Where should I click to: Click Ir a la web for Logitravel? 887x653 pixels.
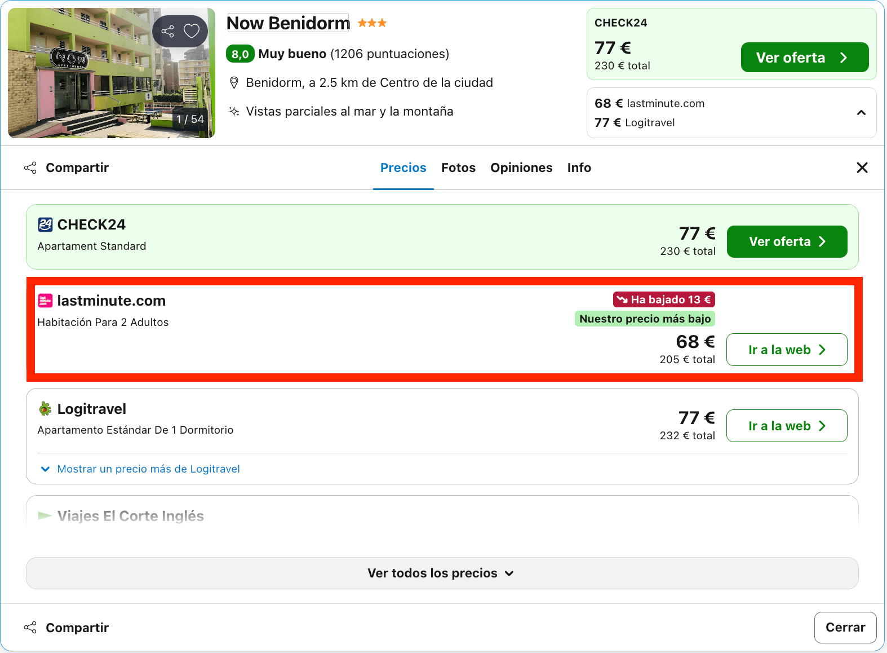pos(787,426)
